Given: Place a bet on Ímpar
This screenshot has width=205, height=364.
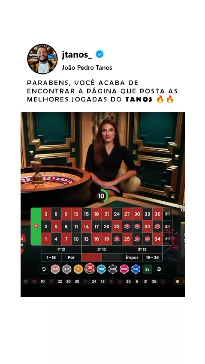Looking at the screenshot, I should point(132,257).
